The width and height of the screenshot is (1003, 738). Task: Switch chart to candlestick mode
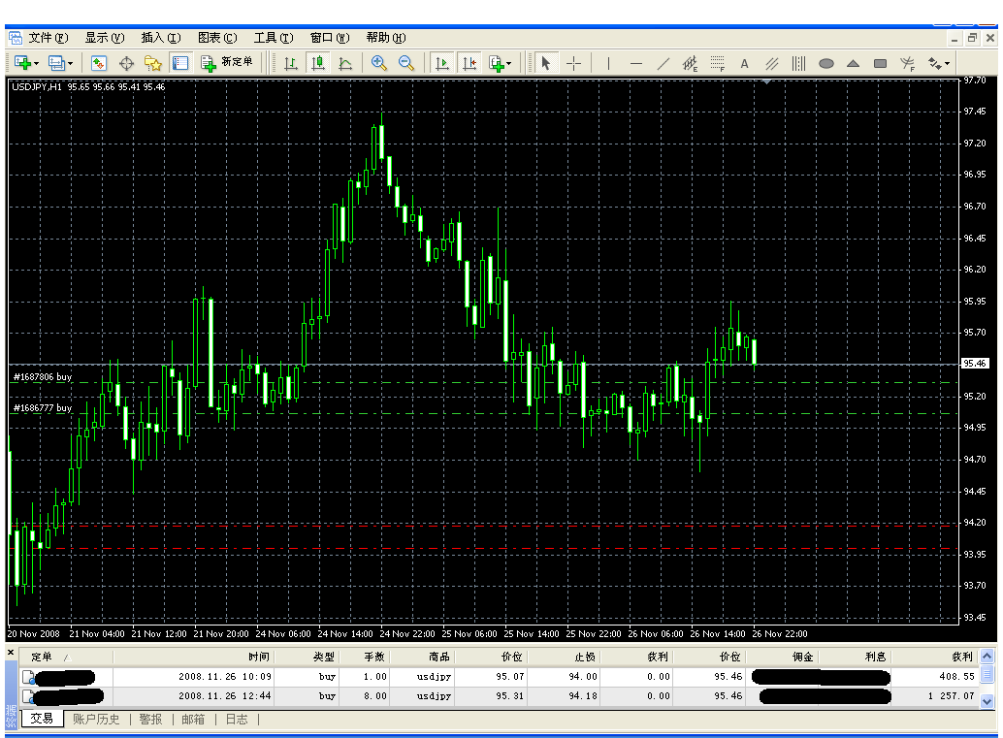[x=318, y=63]
